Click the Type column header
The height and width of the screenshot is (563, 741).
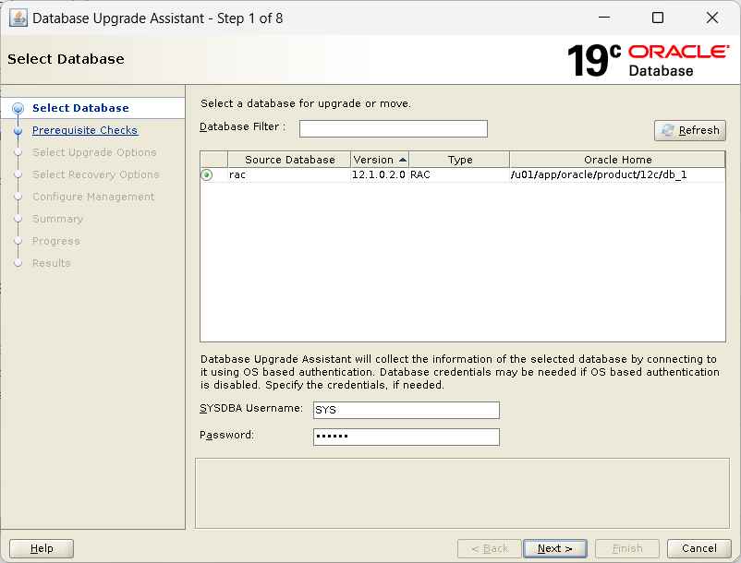(x=459, y=160)
